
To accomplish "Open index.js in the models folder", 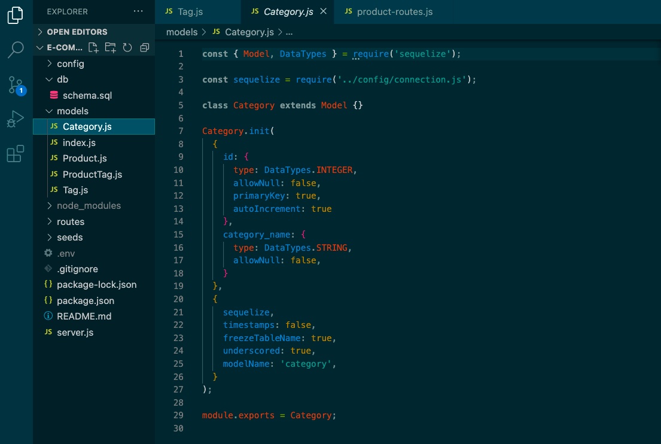I will [94, 142].
